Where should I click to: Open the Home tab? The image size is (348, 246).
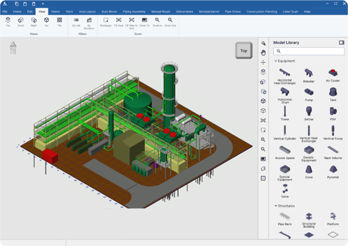point(17,11)
